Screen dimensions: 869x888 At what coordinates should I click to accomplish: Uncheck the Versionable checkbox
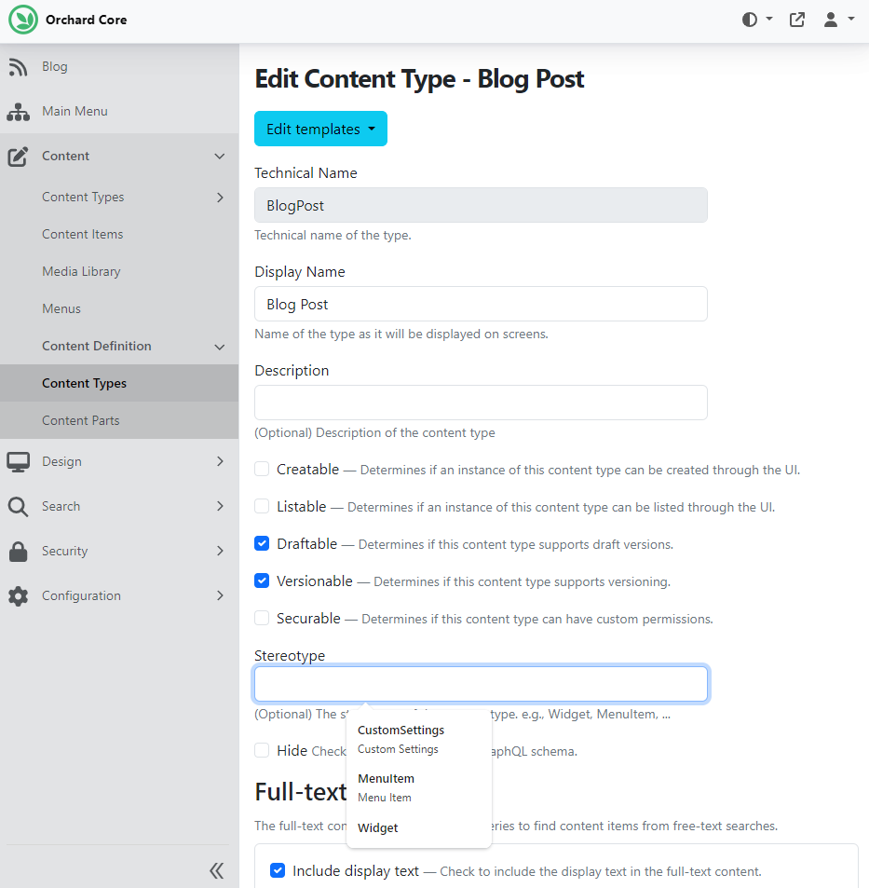pyautogui.click(x=262, y=581)
